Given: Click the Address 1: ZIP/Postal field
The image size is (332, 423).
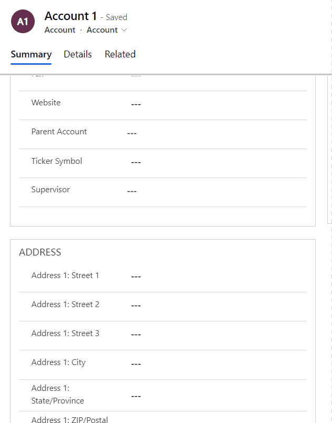Looking at the screenshot, I should pos(136,419).
